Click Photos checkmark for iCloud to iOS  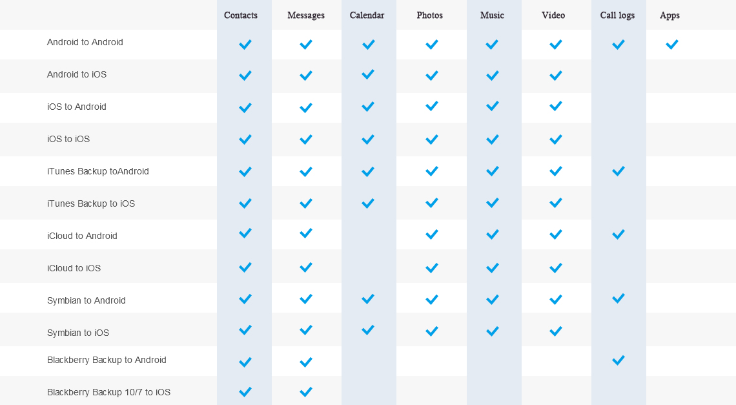coord(432,268)
